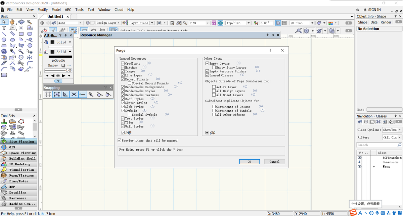
Task: Open the AEC menu
Action: tap(68, 10)
